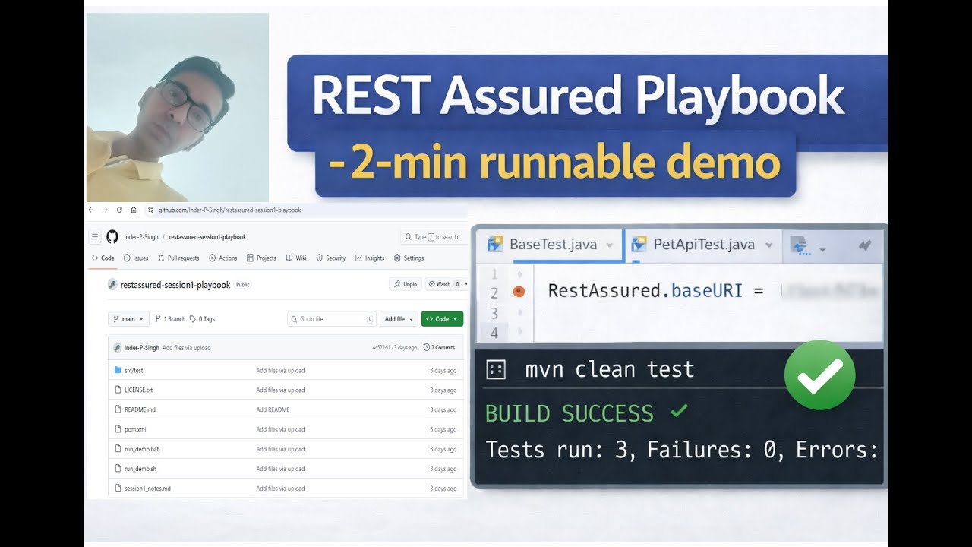The image size is (972, 547).
Task: Open the LICENSE.txt file
Action: coord(139,390)
